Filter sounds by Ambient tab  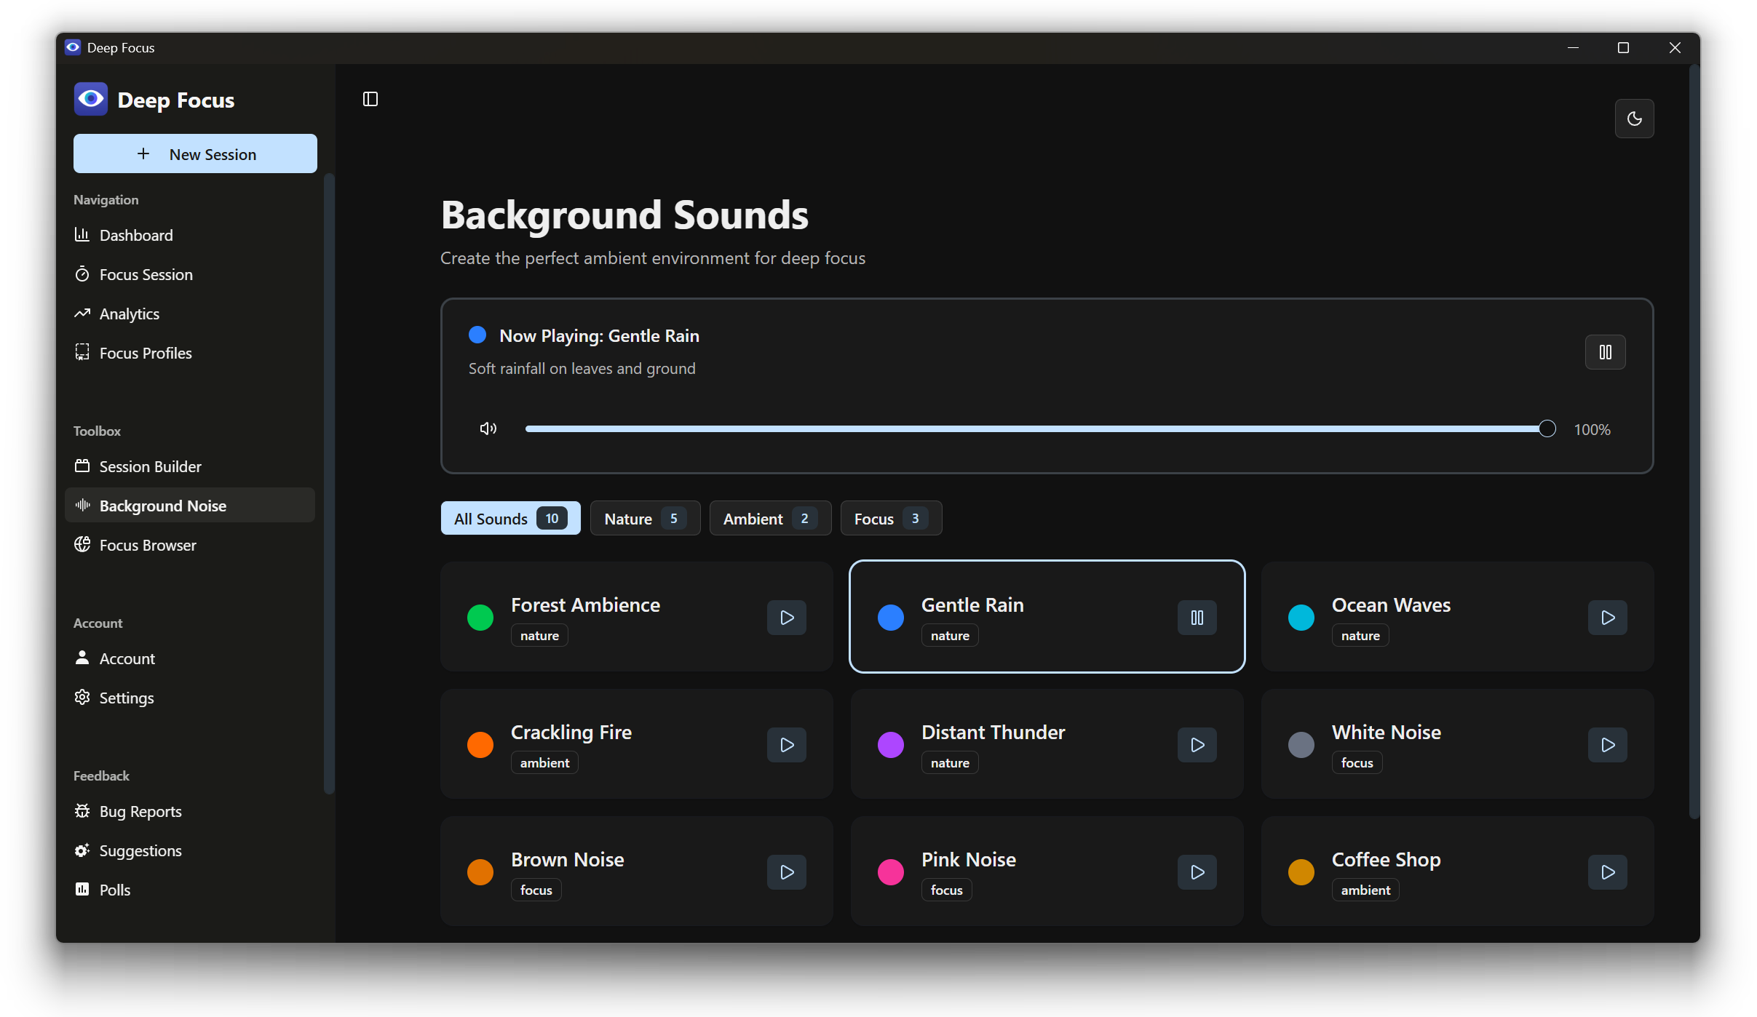tap(770, 518)
